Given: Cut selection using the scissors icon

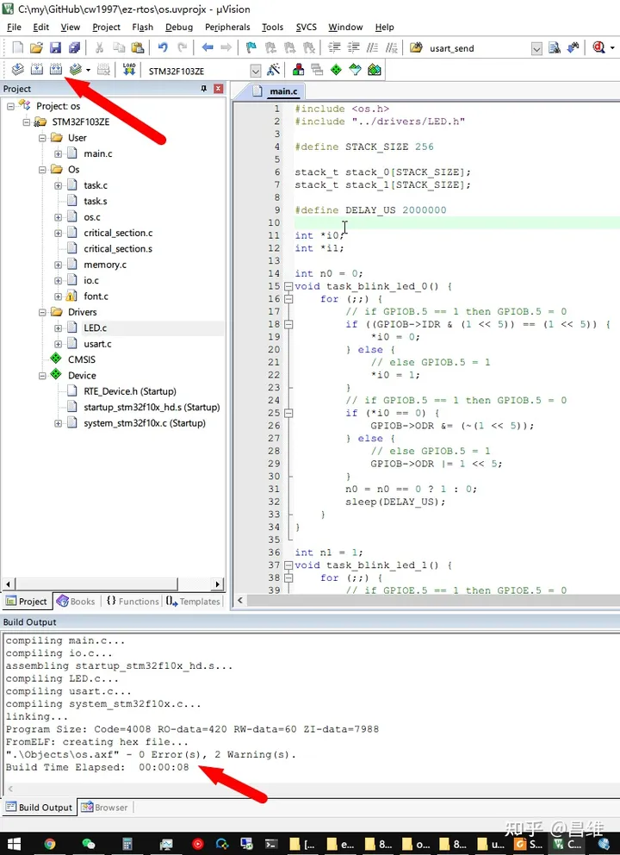Looking at the screenshot, I should click(99, 48).
